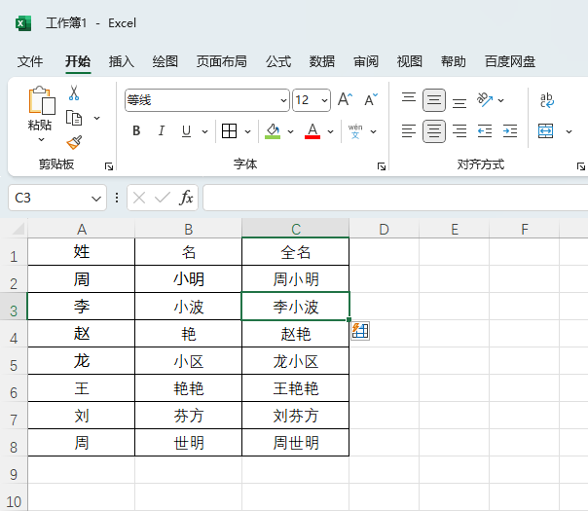588x511 pixels.
Task: Copy selection with the copy icon
Action: (74, 118)
